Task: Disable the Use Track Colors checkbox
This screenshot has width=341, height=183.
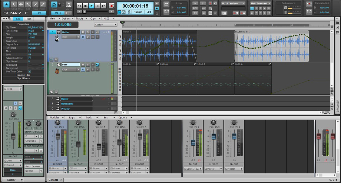Action: (29, 71)
